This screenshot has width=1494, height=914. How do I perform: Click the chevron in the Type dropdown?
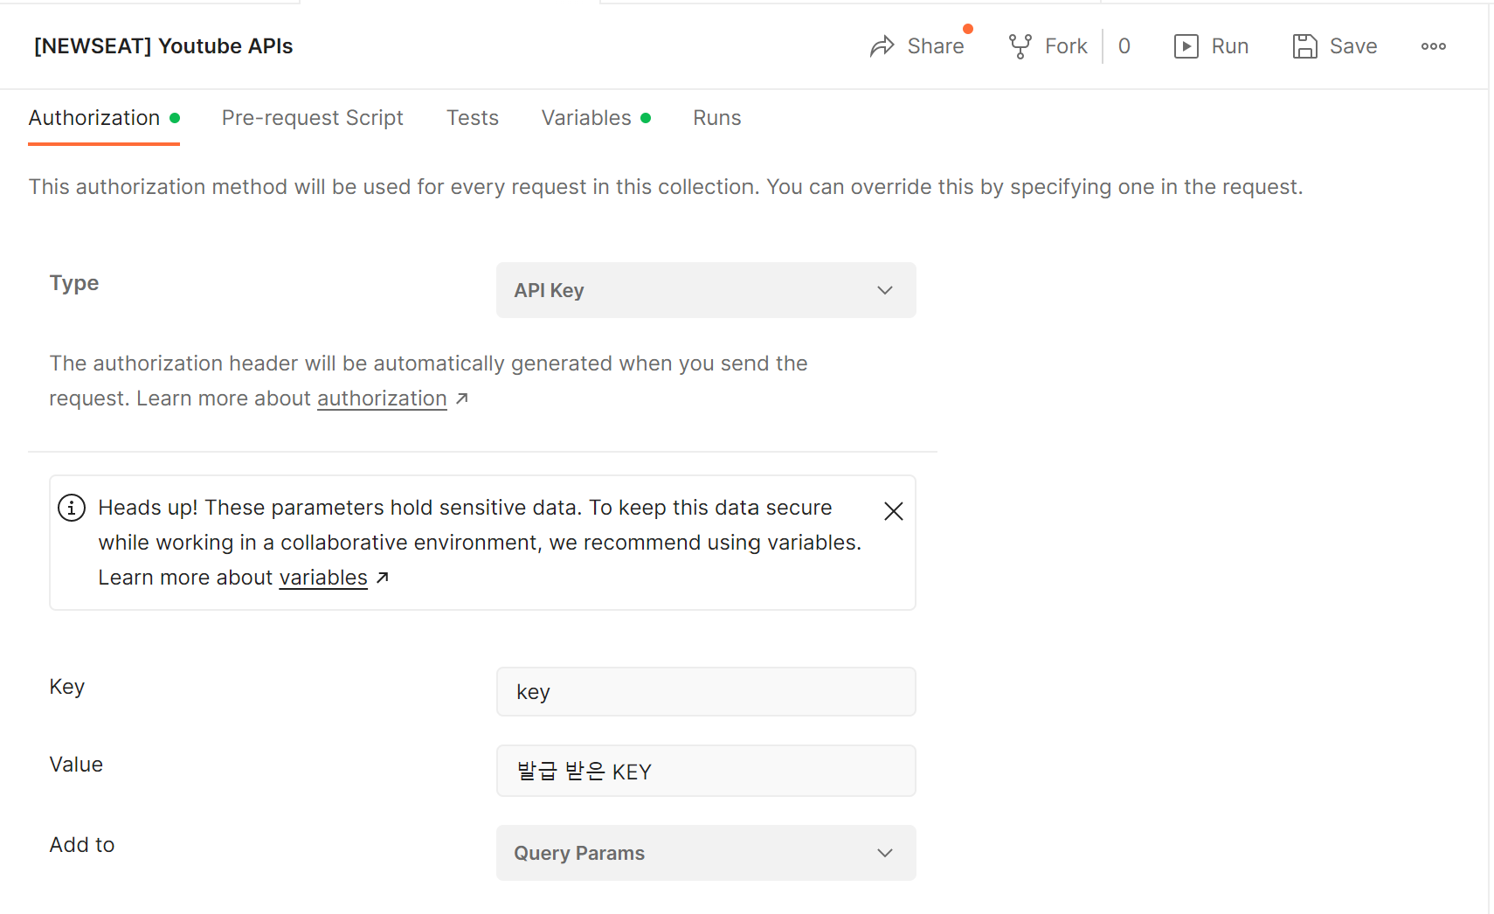click(x=885, y=290)
